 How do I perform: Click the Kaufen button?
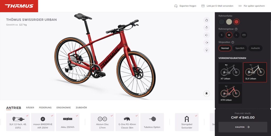click(x=243, y=127)
